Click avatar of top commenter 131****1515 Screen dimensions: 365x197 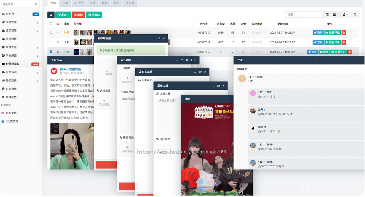coord(242,79)
